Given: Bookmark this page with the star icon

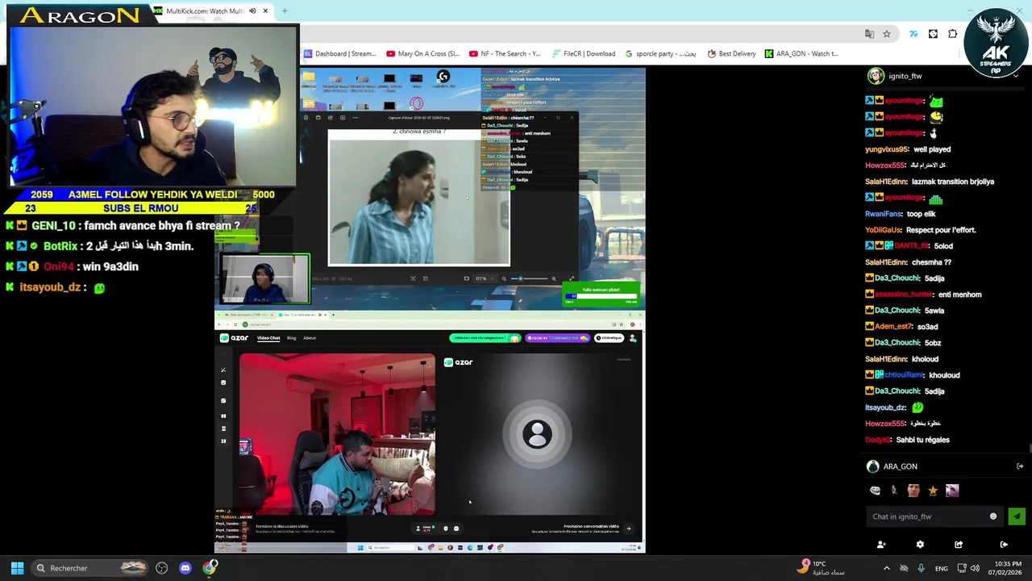Looking at the screenshot, I should coord(887,34).
